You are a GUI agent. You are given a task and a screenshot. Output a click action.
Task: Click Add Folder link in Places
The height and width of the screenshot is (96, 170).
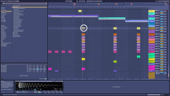pyautogui.click(x=5, y=46)
